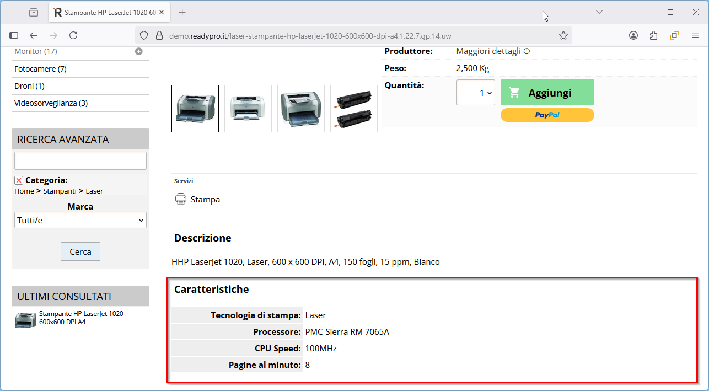The height and width of the screenshot is (391, 709).
Task: Open the Firefox account icon
Action: click(x=633, y=35)
